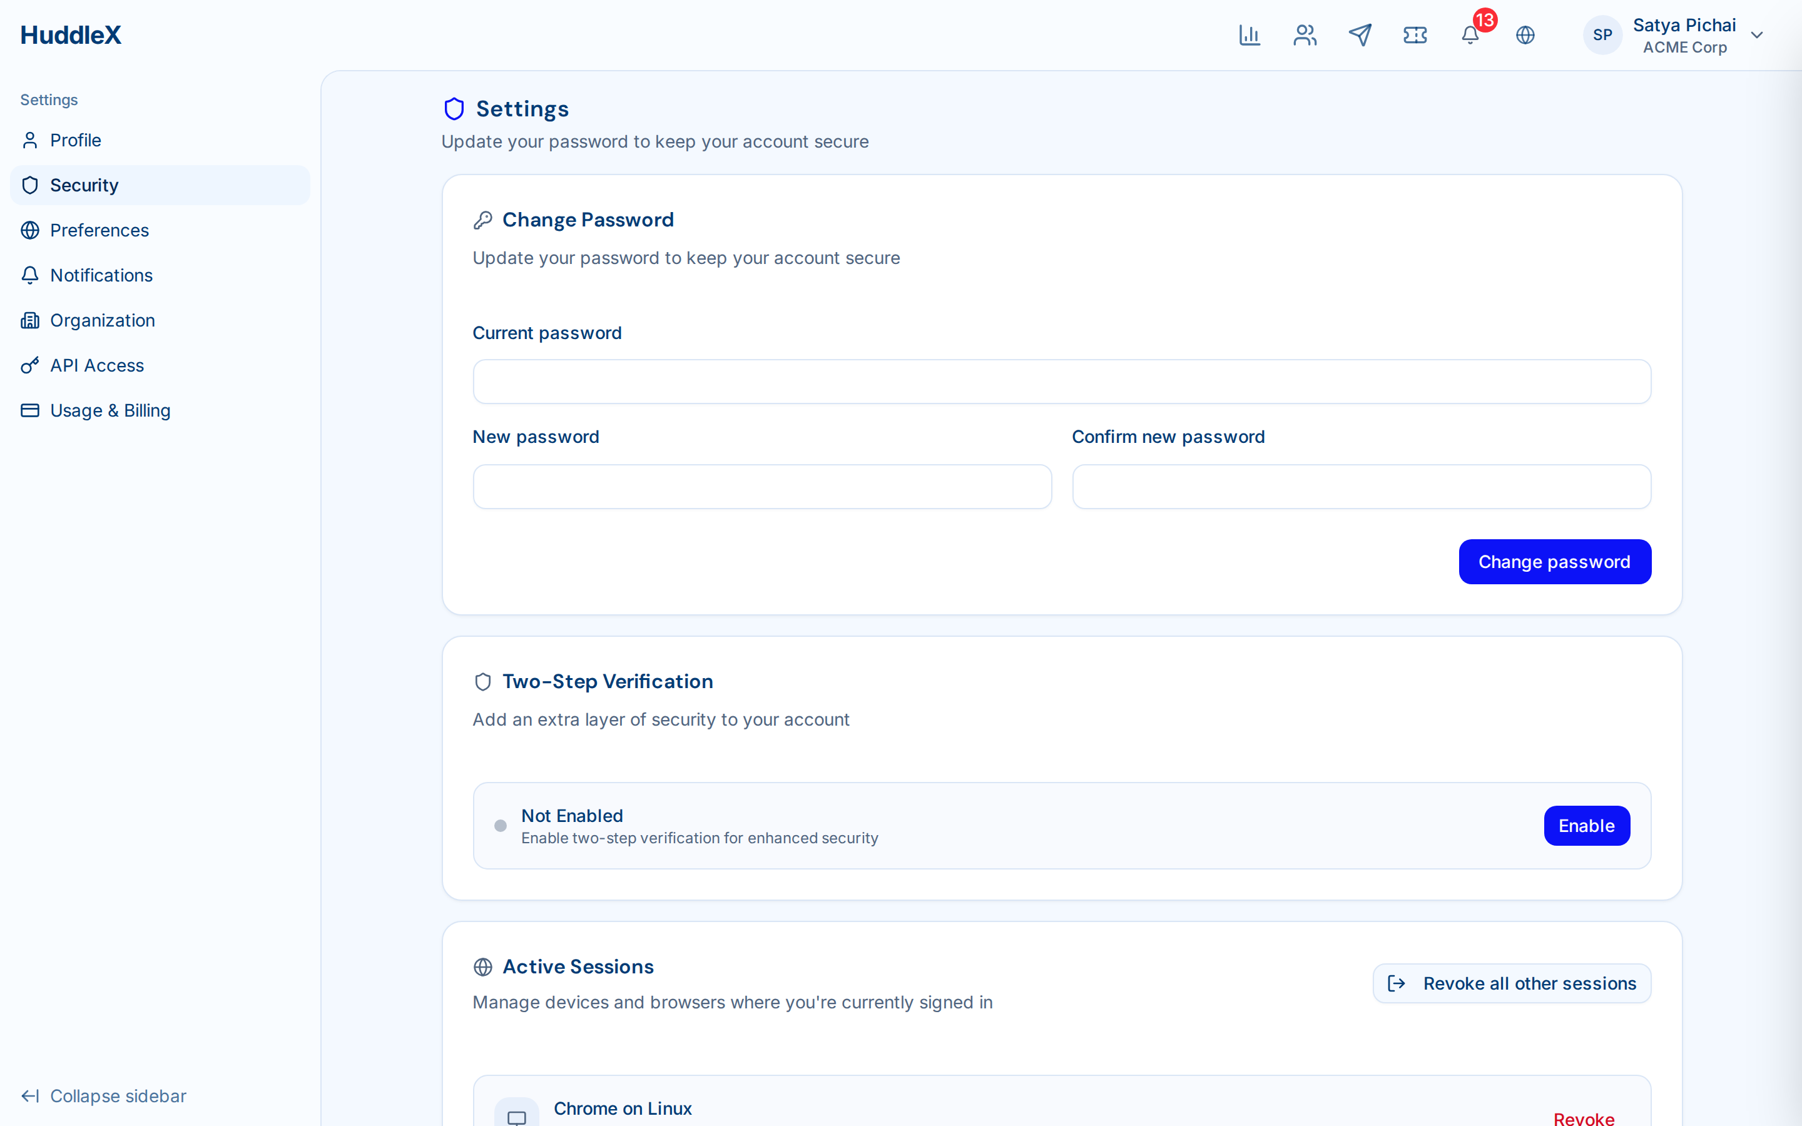Click the globe language icon in header
The image size is (1802, 1126).
(x=1525, y=35)
